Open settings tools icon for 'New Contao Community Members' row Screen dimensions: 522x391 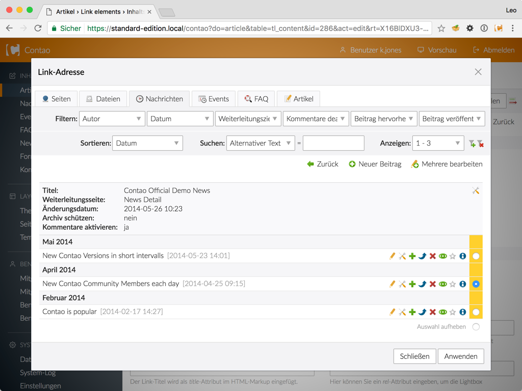tap(402, 284)
